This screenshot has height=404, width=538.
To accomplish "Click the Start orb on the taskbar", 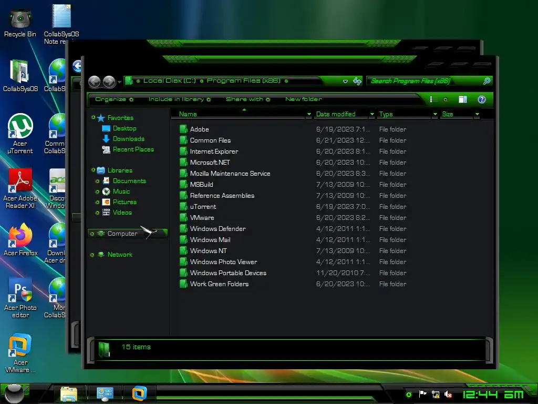I will pyautogui.click(x=14, y=393).
